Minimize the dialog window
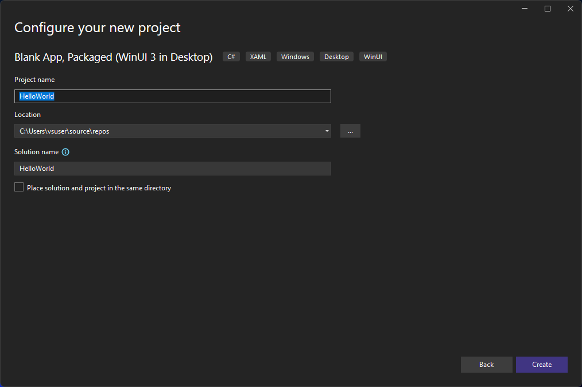 (x=524, y=9)
